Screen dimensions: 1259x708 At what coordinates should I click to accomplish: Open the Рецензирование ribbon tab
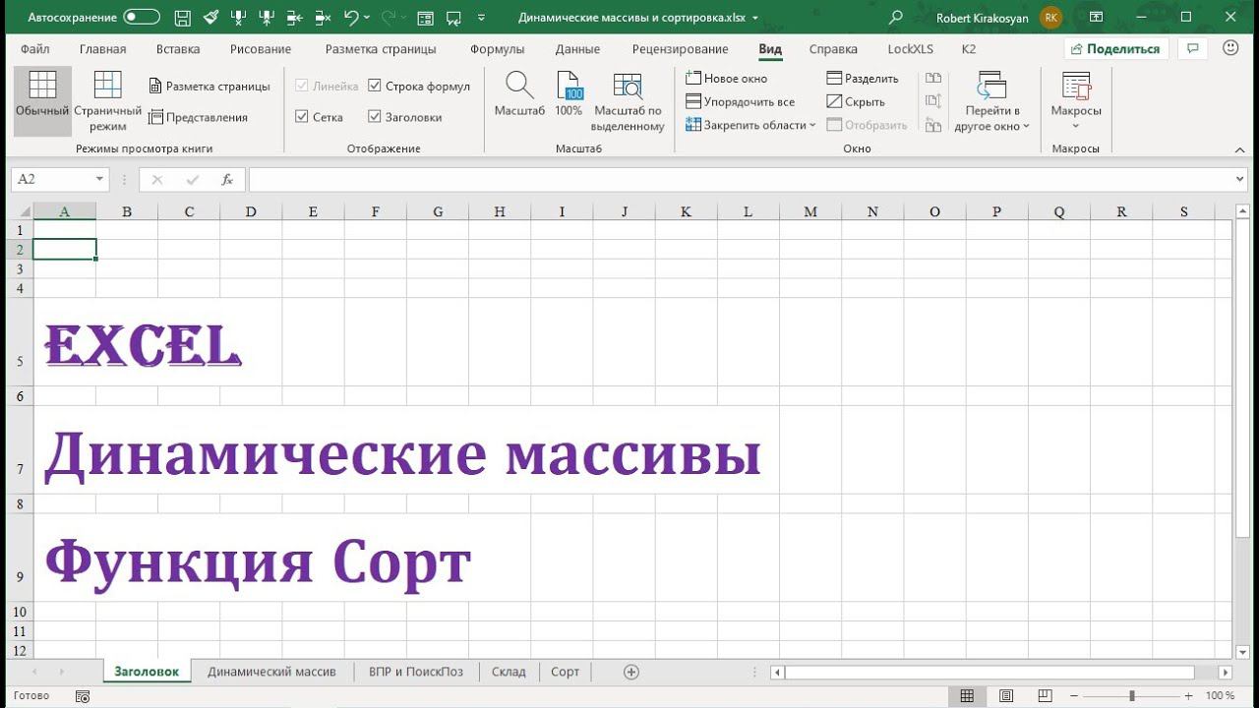click(681, 49)
